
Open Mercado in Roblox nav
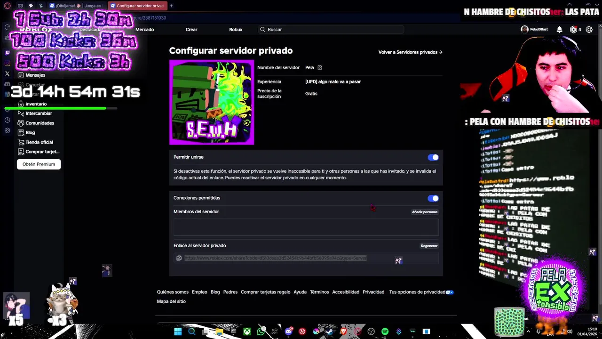(x=144, y=29)
